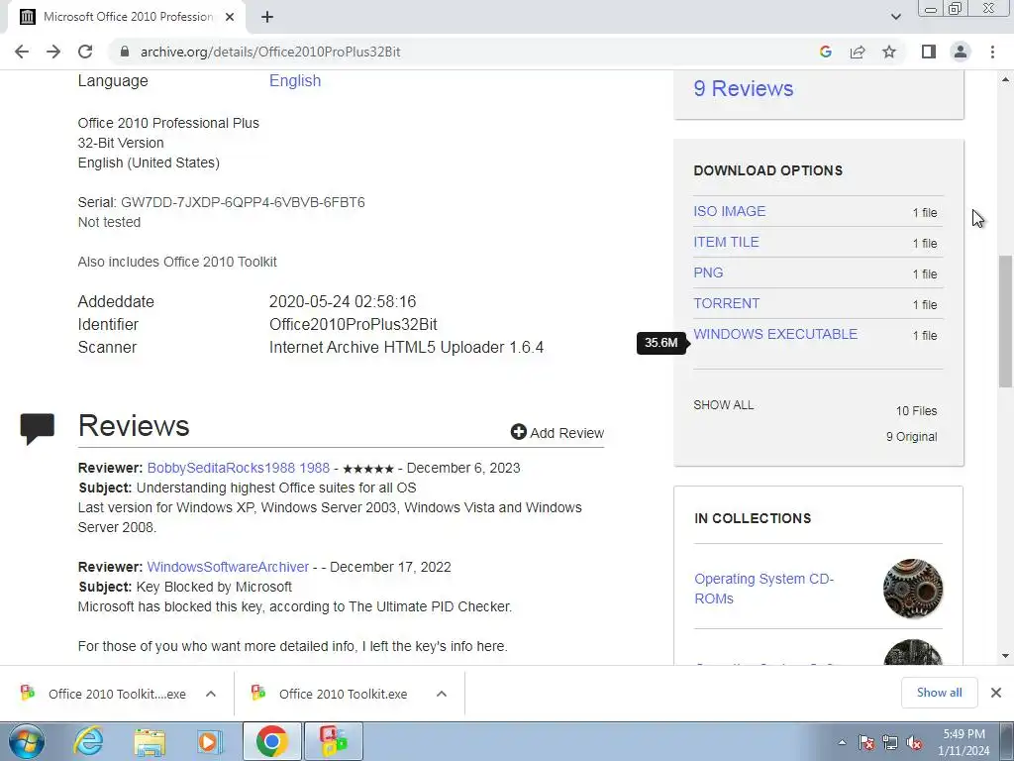Go back to the previous page
Screen dimensions: 1014x761
(x=22, y=52)
